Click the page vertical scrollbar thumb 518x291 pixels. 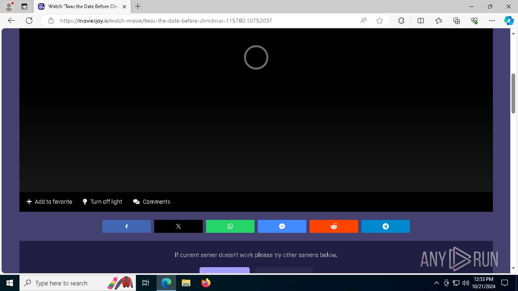(514, 93)
